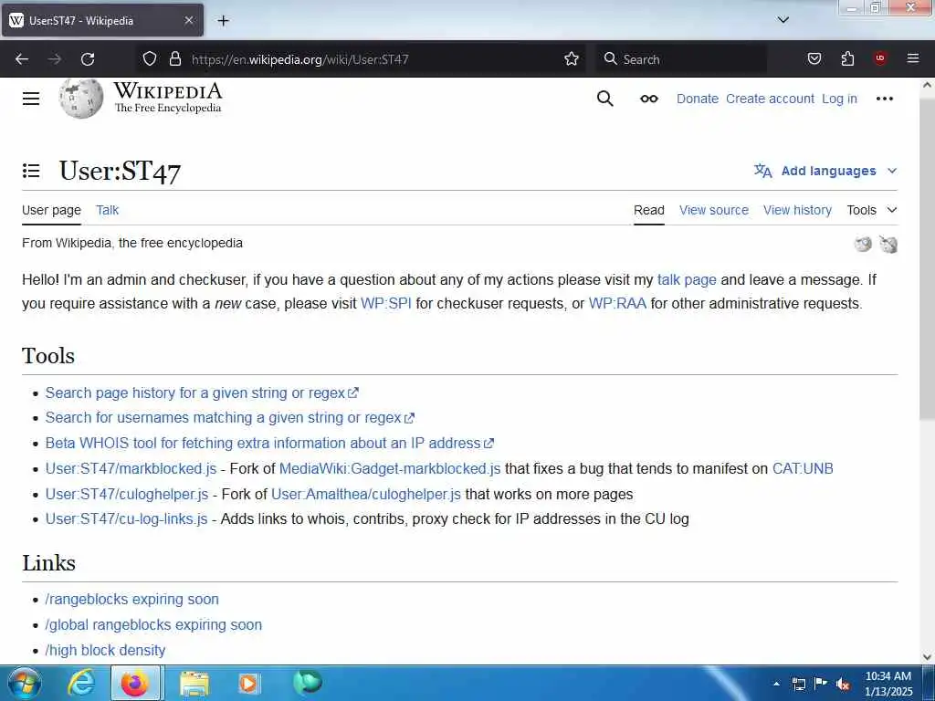This screenshot has height=701, width=935.
Task: Click the page vertical scrollbar thumb
Action: pos(927,259)
